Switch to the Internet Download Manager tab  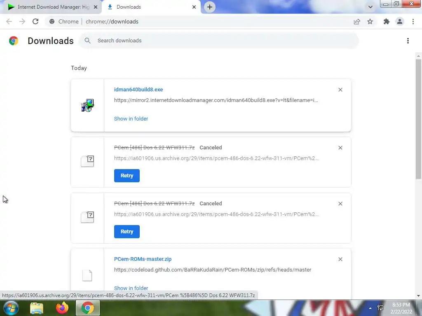pos(51,7)
